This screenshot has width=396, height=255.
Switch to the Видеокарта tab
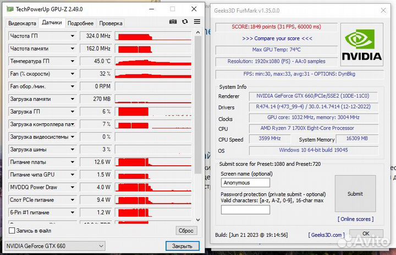pyautogui.click(x=22, y=23)
